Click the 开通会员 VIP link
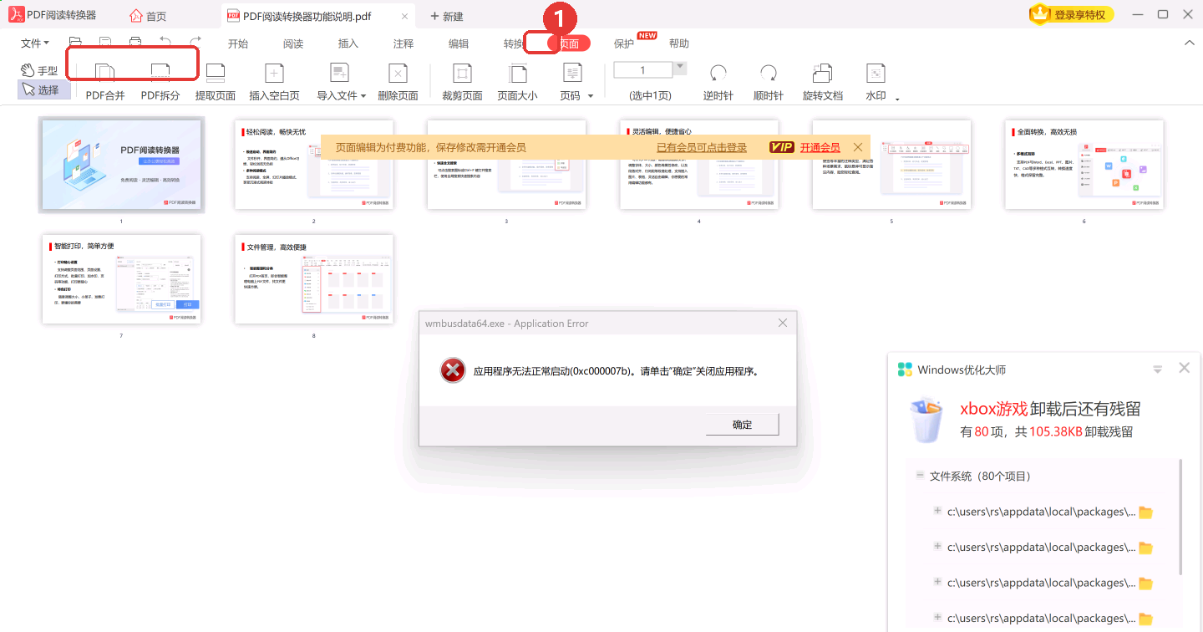The height and width of the screenshot is (632, 1203). [820, 147]
